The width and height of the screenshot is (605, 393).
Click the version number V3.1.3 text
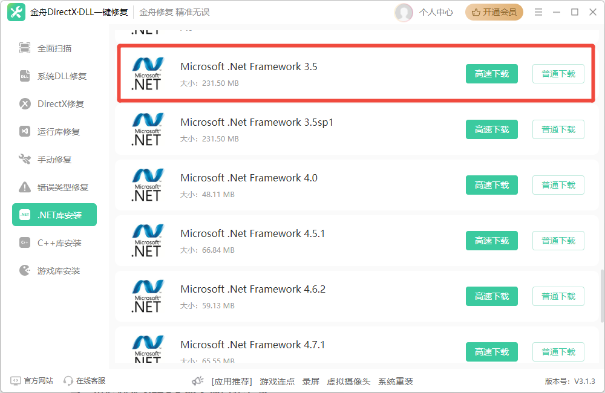point(584,381)
